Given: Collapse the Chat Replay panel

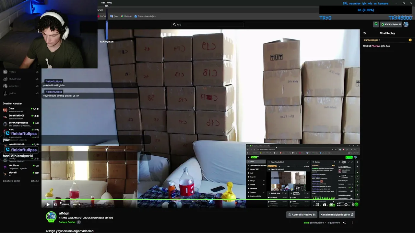Looking at the screenshot, I should click(365, 33).
